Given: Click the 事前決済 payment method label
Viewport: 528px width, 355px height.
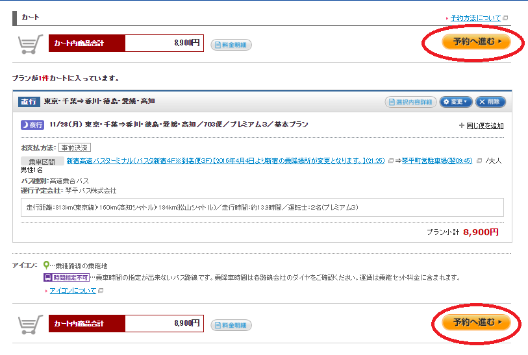Looking at the screenshot, I should tap(74, 148).
